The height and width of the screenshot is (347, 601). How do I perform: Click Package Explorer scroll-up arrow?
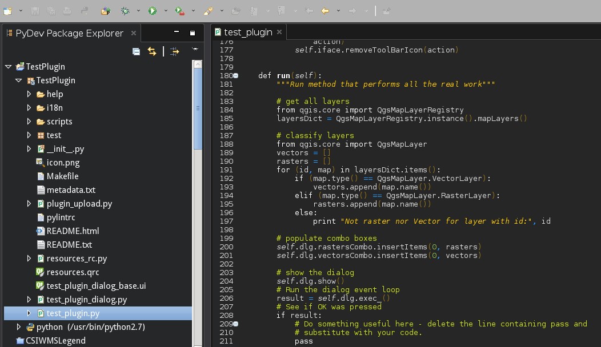[x=198, y=64]
